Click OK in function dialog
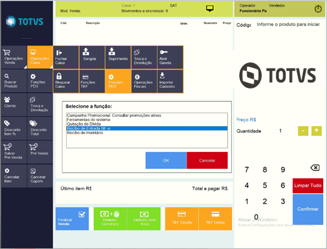The height and width of the screenshot is (249, 327). (166, 161)
